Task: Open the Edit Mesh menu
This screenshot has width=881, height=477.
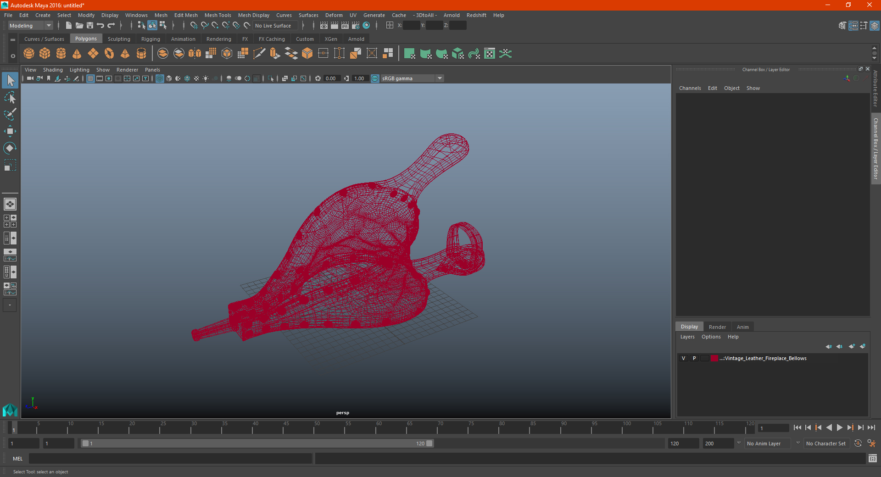Action: (x=186, y=15)
